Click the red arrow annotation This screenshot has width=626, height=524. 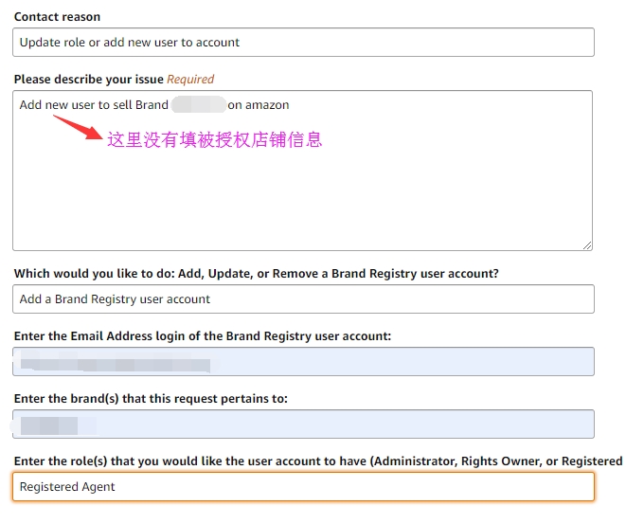[78, 126]
